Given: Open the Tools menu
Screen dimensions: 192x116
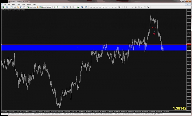Looking at the screenshot, I should 24,4.
